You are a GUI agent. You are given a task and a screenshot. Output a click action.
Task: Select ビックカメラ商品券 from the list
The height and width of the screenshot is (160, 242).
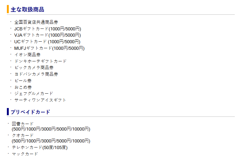(x=34, y=68)
